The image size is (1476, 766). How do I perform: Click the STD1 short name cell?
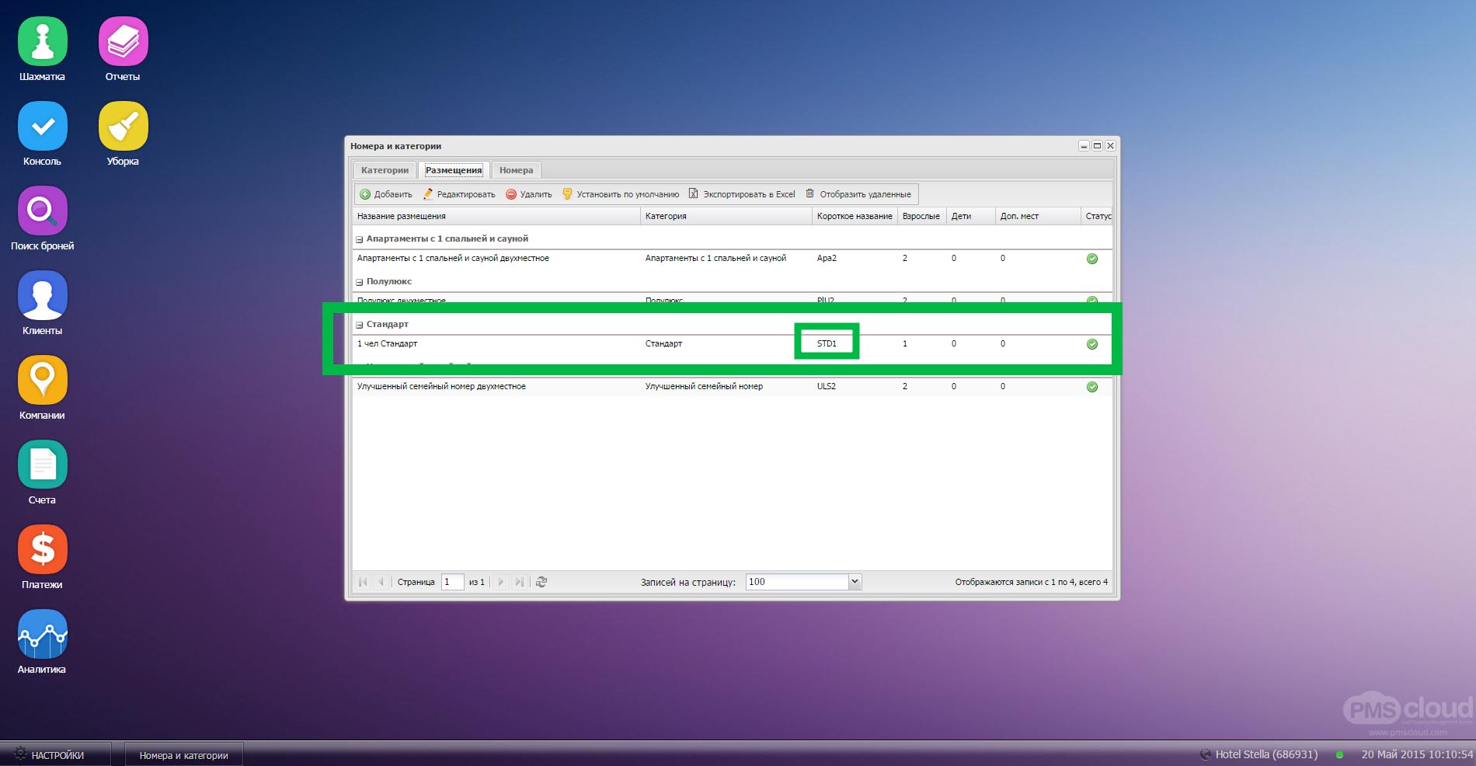pyautogui.click(x=827, y=343)
